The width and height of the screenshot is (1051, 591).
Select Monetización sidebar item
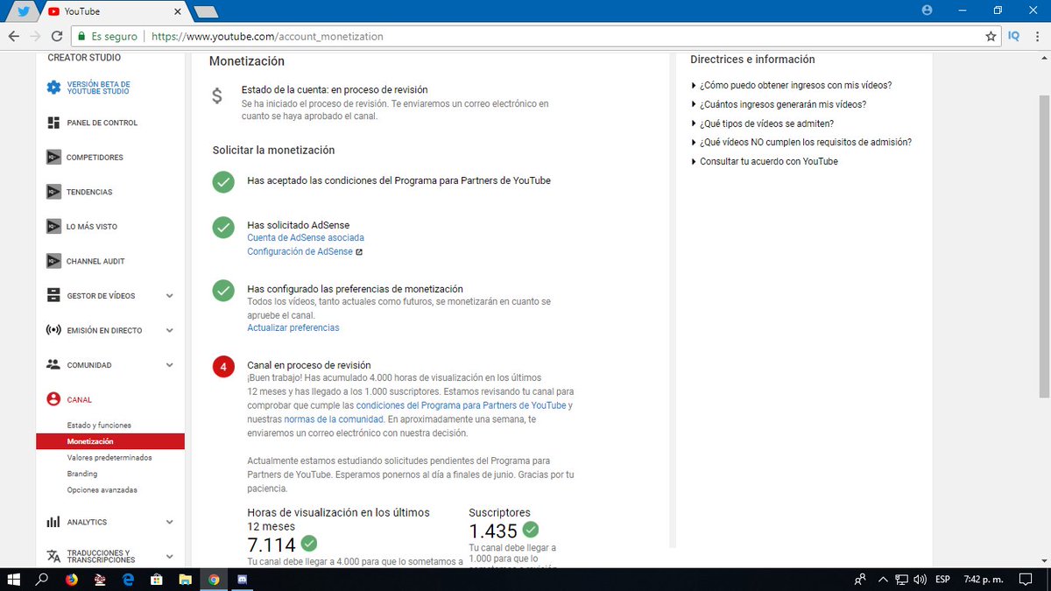click(110, 441)
